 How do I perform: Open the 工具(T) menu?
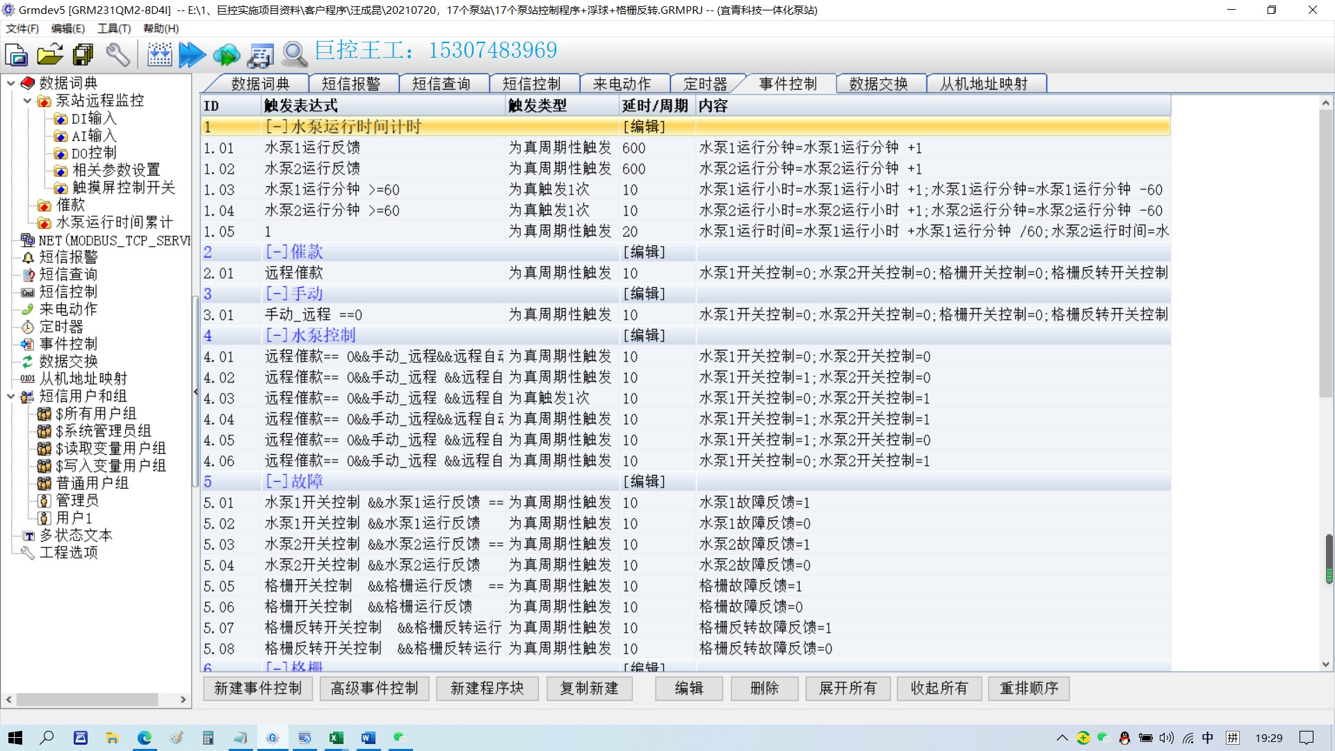tap(113, 29)
